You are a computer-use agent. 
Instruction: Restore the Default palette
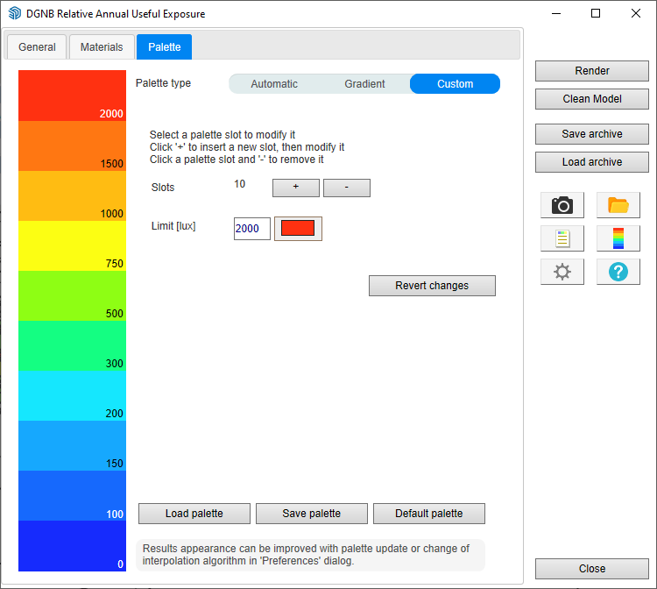(429, 514)
